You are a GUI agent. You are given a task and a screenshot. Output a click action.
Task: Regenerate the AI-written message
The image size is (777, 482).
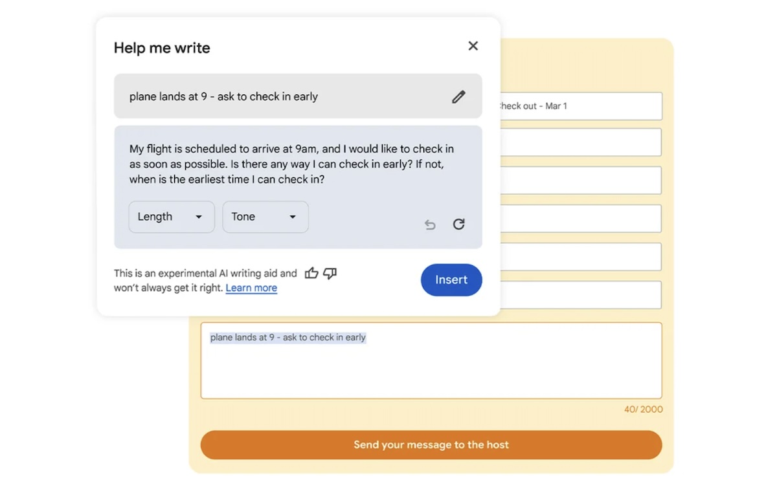[x=458, y=224]
